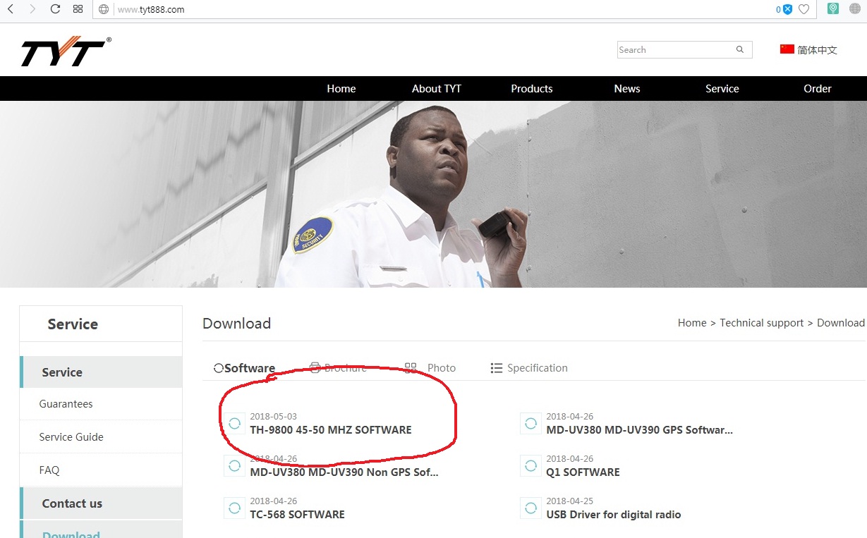Select Contact us sidebar section

102,503
